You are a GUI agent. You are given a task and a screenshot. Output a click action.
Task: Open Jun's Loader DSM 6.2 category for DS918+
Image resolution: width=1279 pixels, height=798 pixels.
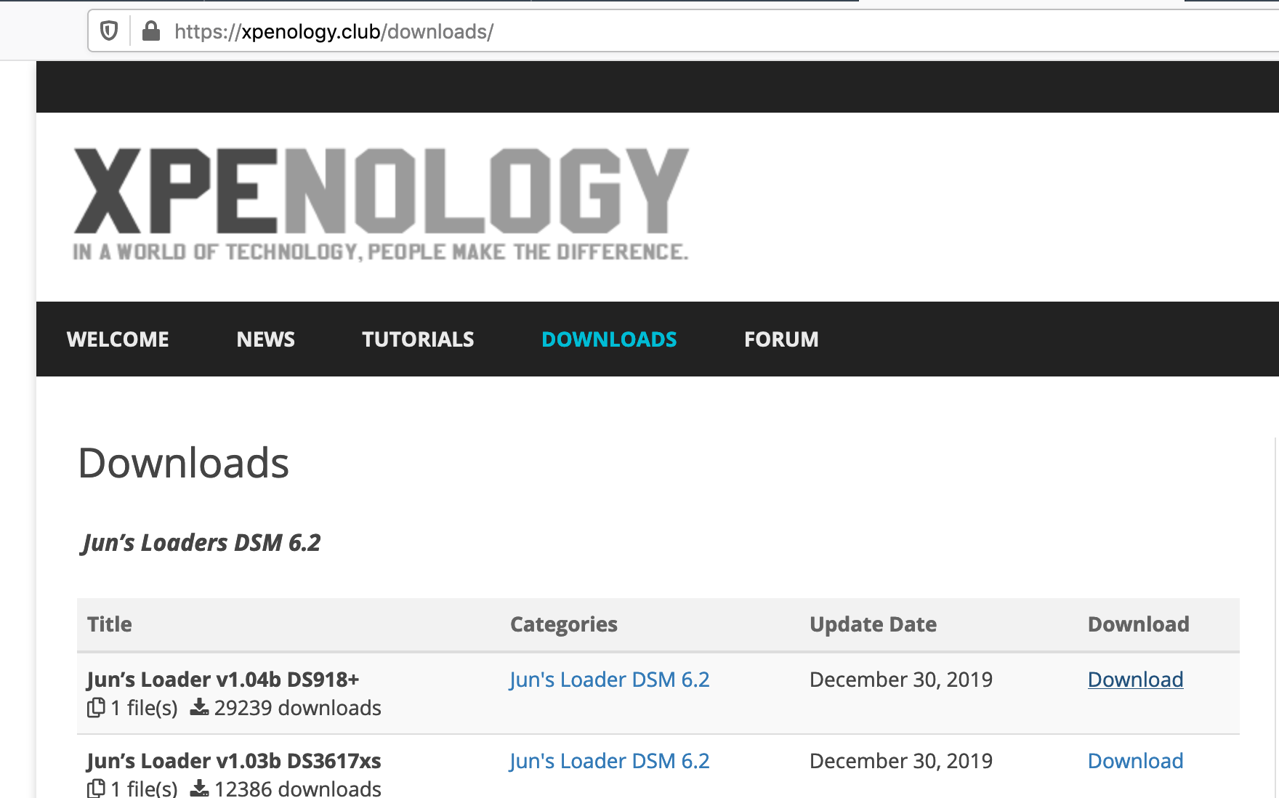(609, 680)
